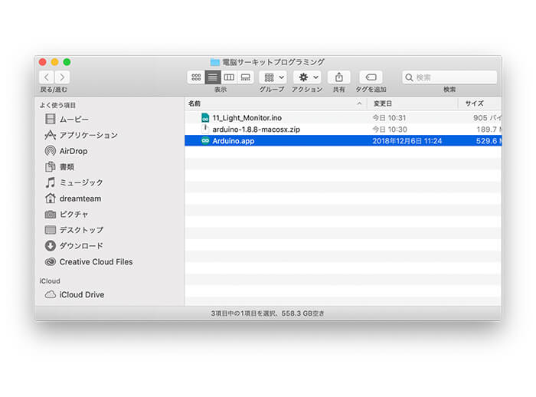
Task: Switch to icon view
Action: pyautogui.click(x=196, y=77)
